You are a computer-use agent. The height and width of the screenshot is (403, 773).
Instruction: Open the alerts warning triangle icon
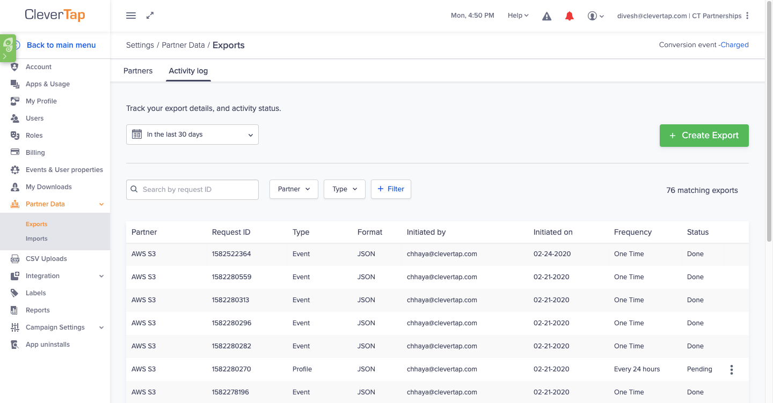click(x=546, y=16)
